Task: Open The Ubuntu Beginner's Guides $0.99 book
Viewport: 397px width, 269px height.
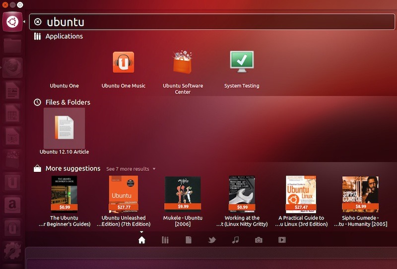Action: [65, 194]
